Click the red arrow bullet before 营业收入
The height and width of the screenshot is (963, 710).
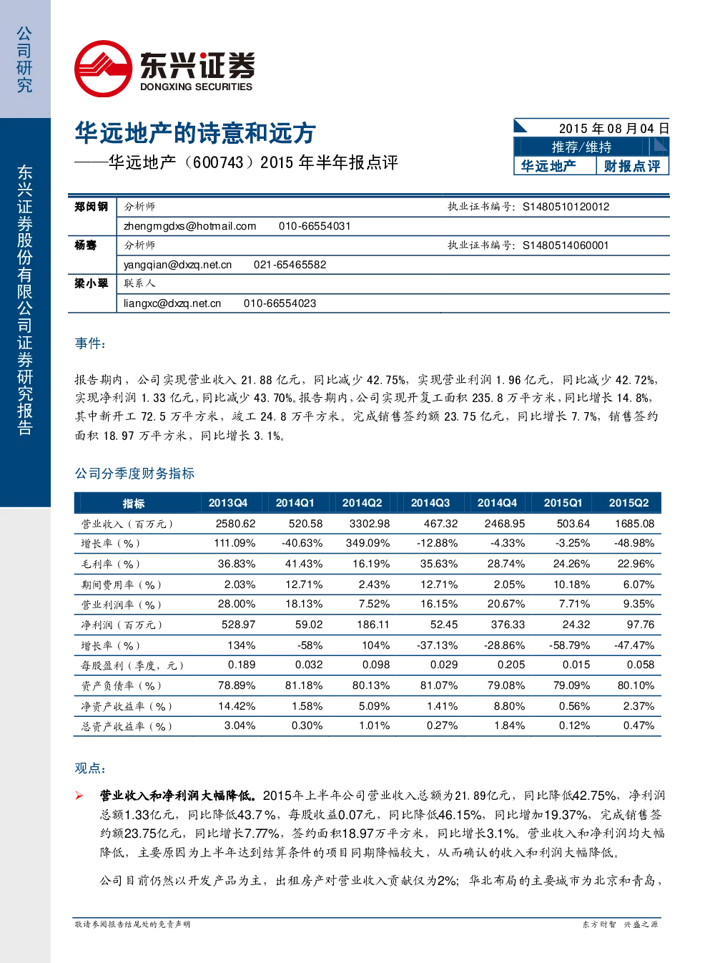(79, 796)
